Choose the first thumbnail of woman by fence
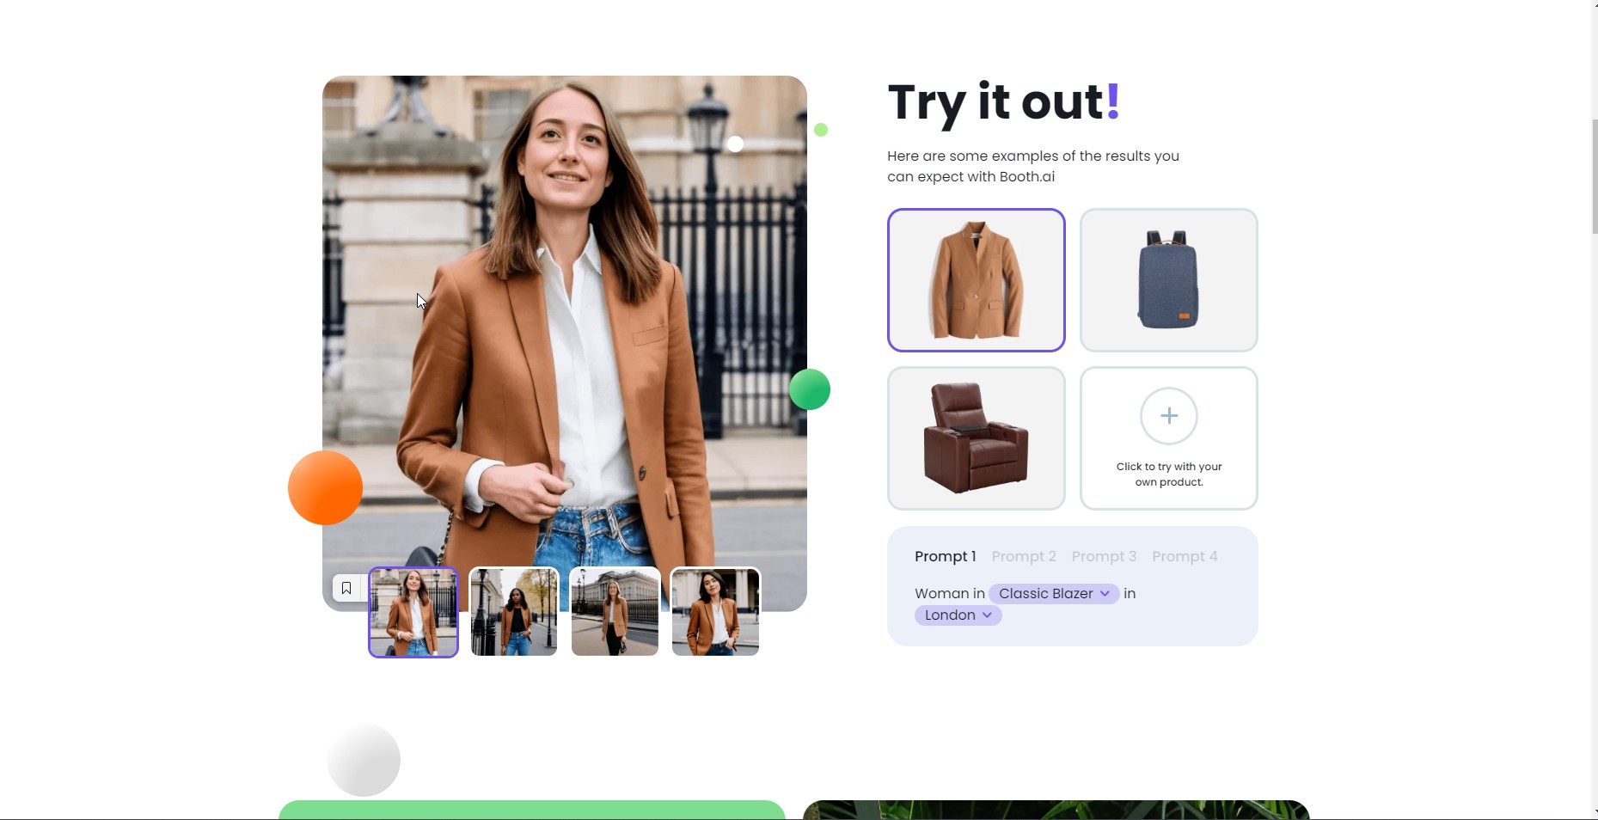 tap(413, 612)
